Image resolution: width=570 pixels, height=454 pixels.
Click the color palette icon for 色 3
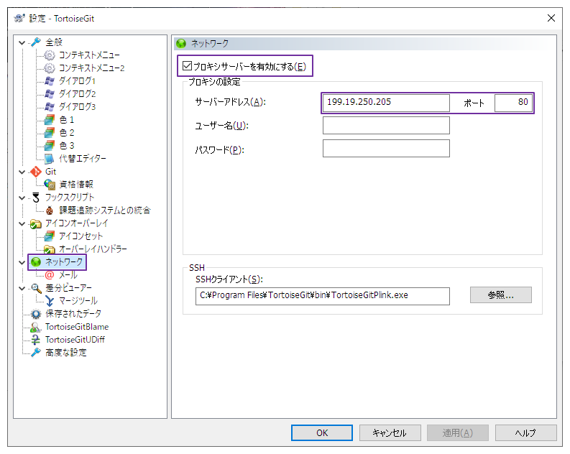coord(50,146)
